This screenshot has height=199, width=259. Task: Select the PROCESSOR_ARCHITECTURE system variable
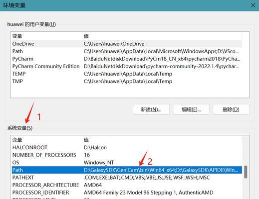pos(127,185)
